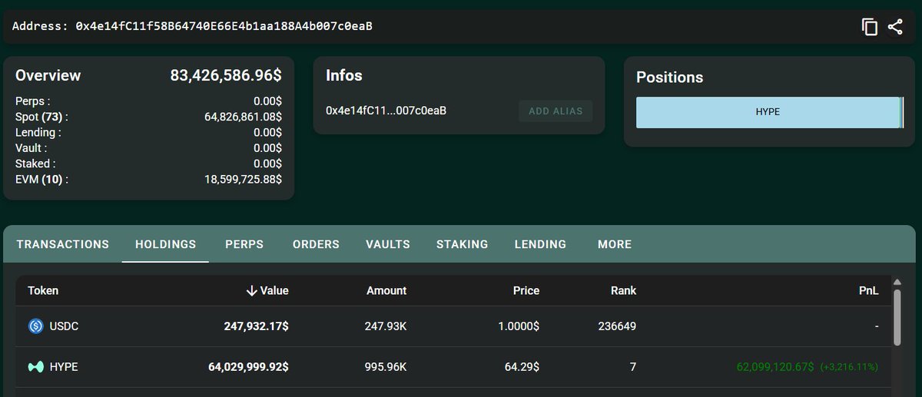This screenshot has width=922, height=397.
Task: Click the Spot (73) label
Action: [41, 117]
